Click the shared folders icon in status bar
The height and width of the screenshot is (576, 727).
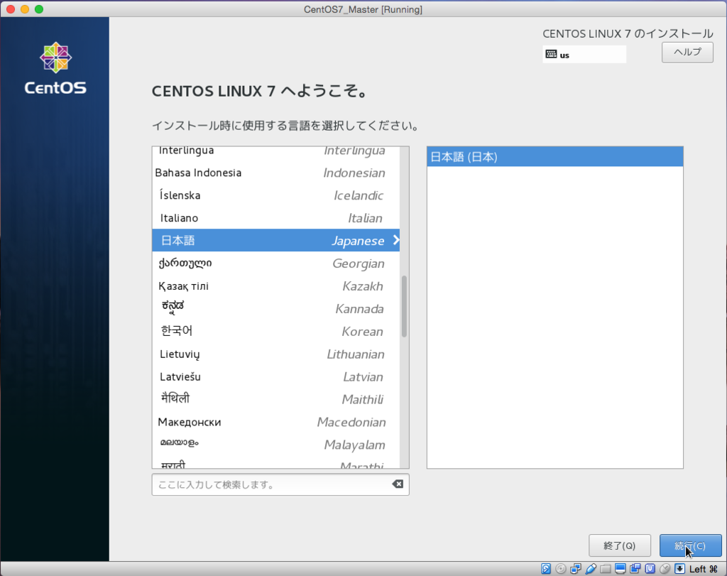[x=606, y=569]
